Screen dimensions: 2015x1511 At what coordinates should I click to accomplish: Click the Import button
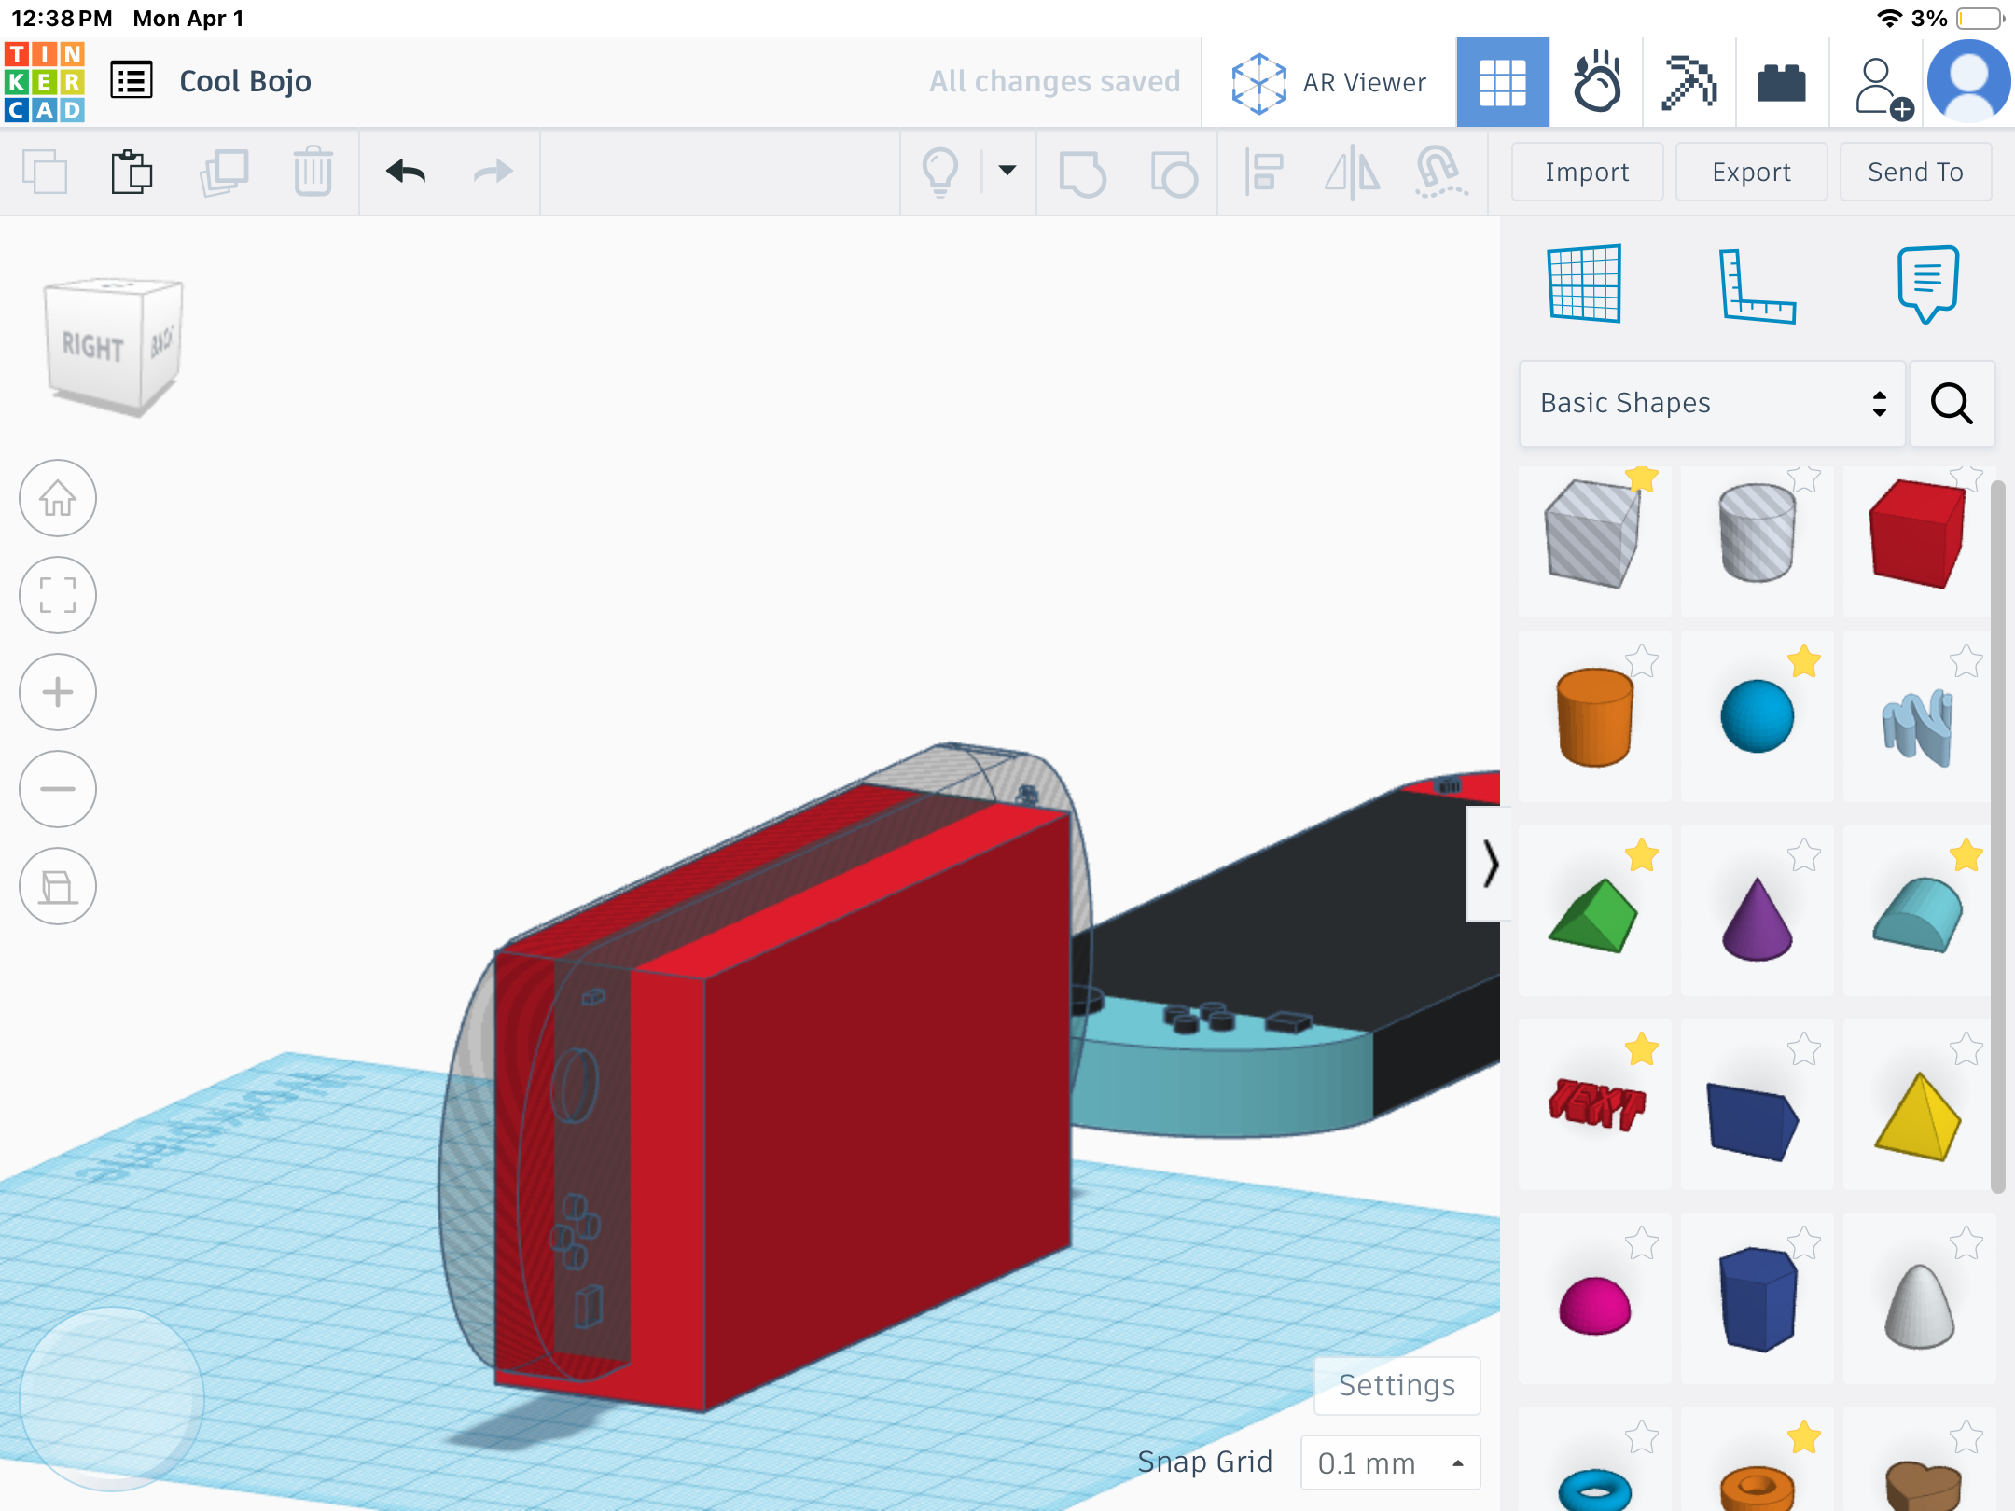pyautogui.click(x=1587, y=172)
